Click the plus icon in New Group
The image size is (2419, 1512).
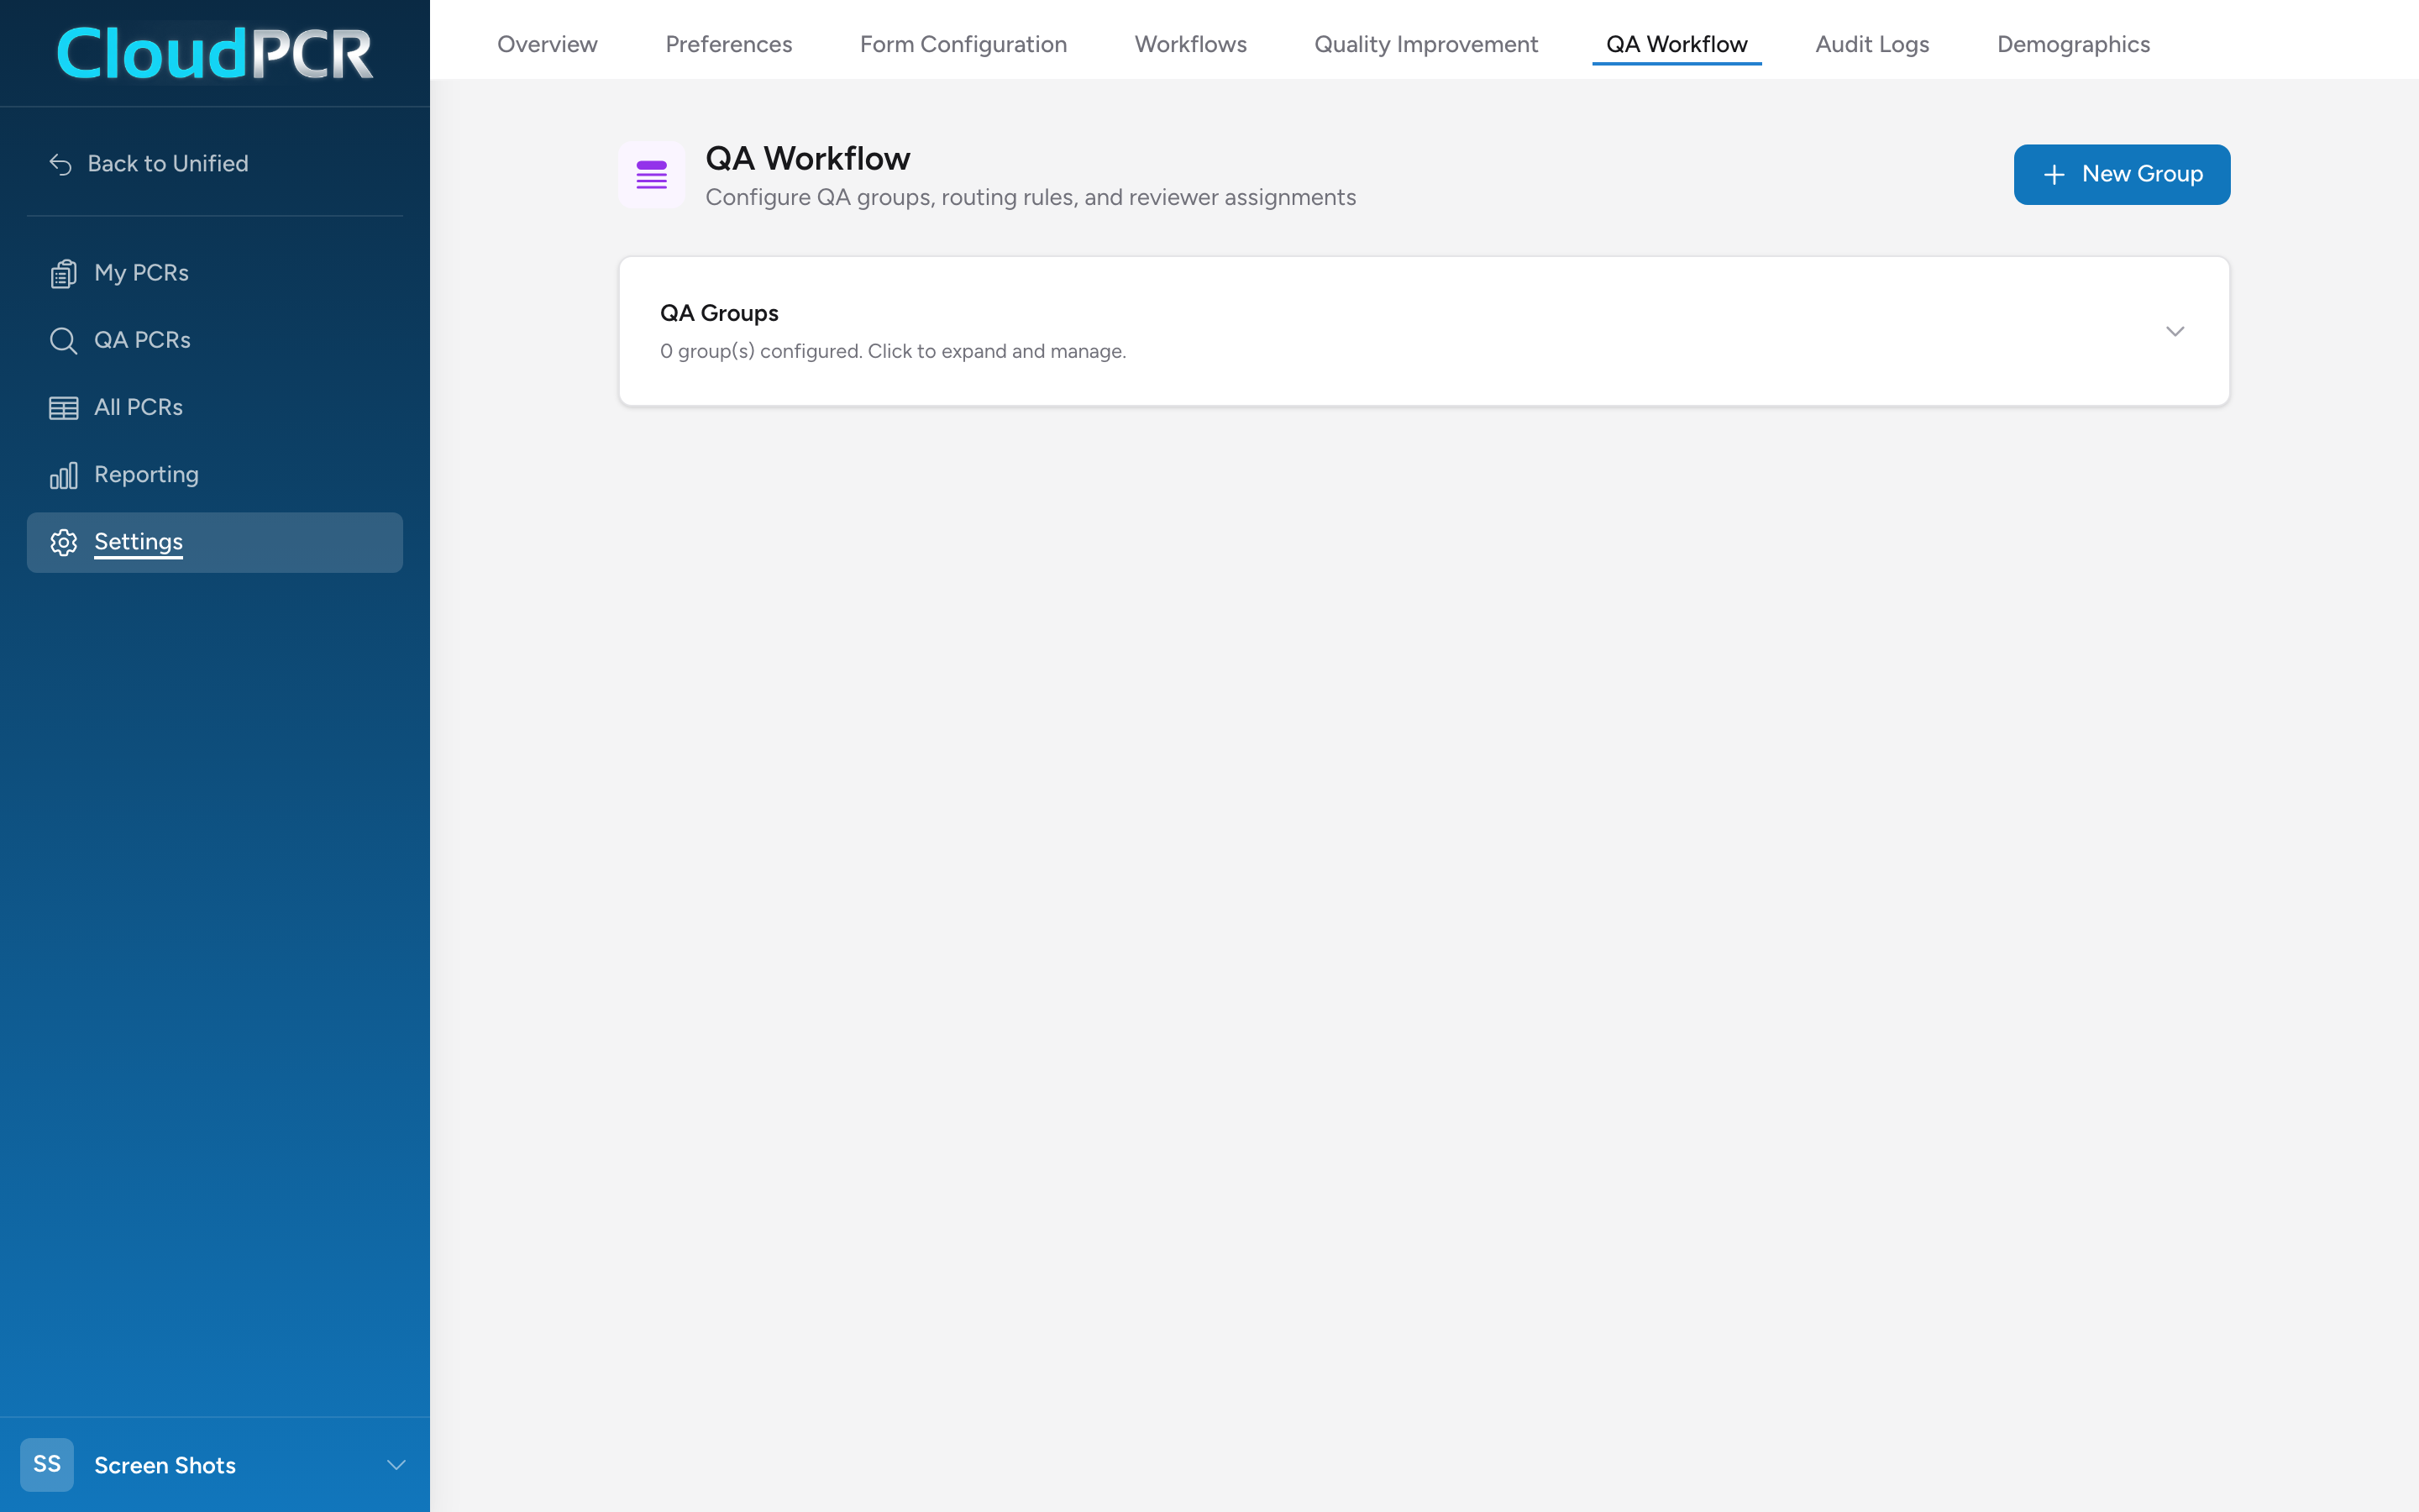click(2054, 175)
